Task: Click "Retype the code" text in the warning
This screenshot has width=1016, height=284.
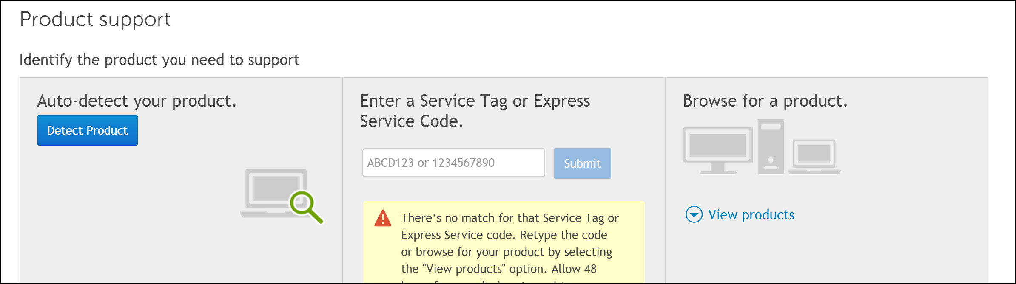Action: 563,235
